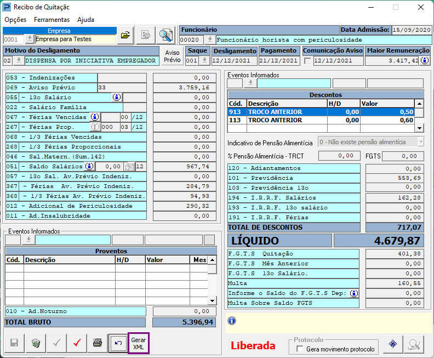Enable Gera movimento protocolo checkbox

coord(300,349)
